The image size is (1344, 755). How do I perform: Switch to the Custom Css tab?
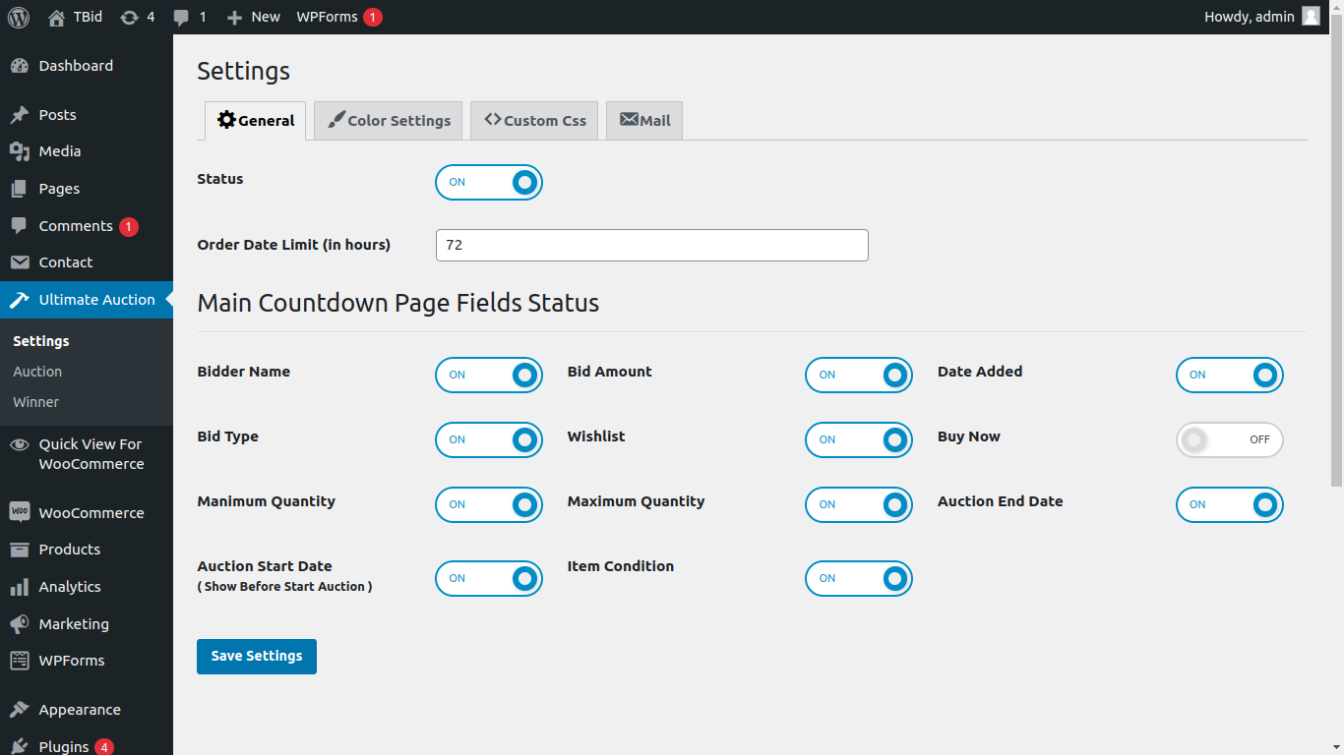tap(534, 121)
